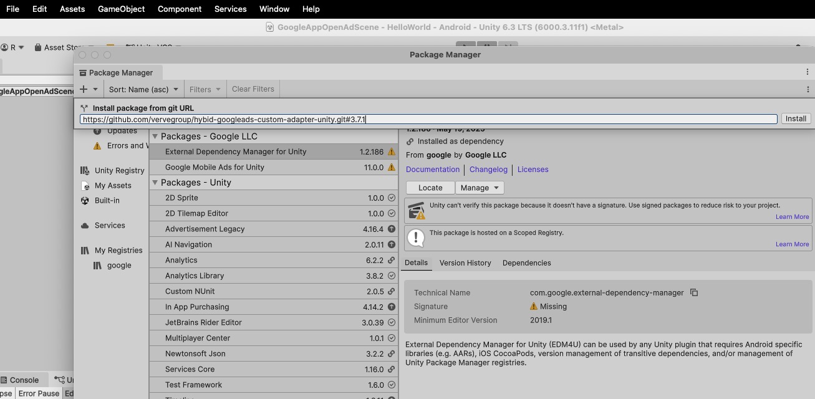The width and height of the screenshot is (815, 399).
Task: Click update arrow icon on Advertisement Legacy row
Action: 392,229
